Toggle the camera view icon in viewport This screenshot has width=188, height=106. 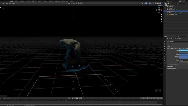pyautogui.click(x=161, y=19)
